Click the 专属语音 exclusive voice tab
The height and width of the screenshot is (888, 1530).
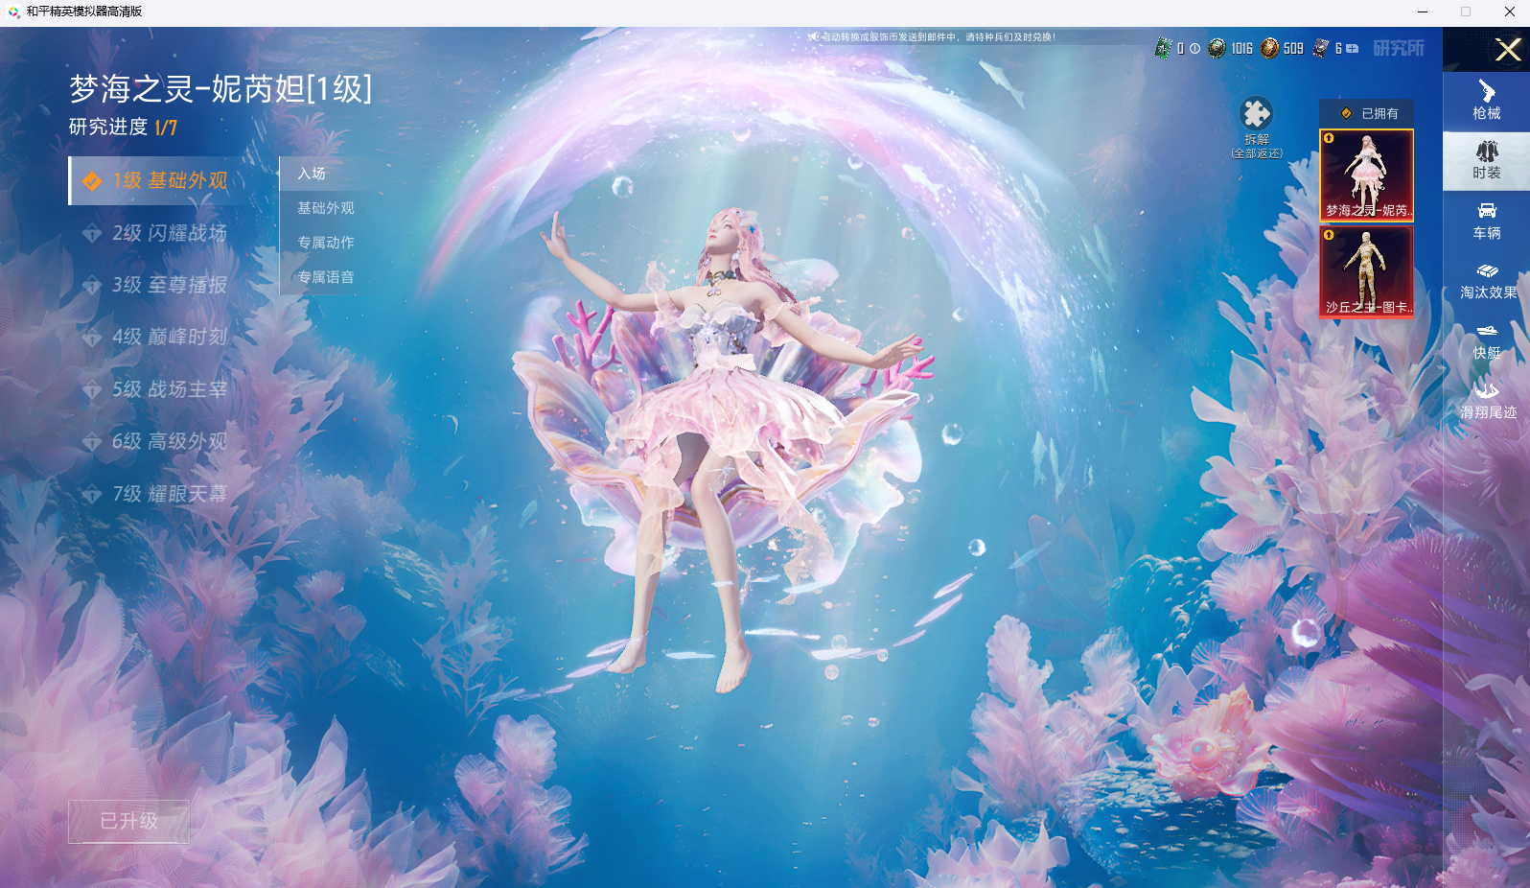click(x=325, y=277)
